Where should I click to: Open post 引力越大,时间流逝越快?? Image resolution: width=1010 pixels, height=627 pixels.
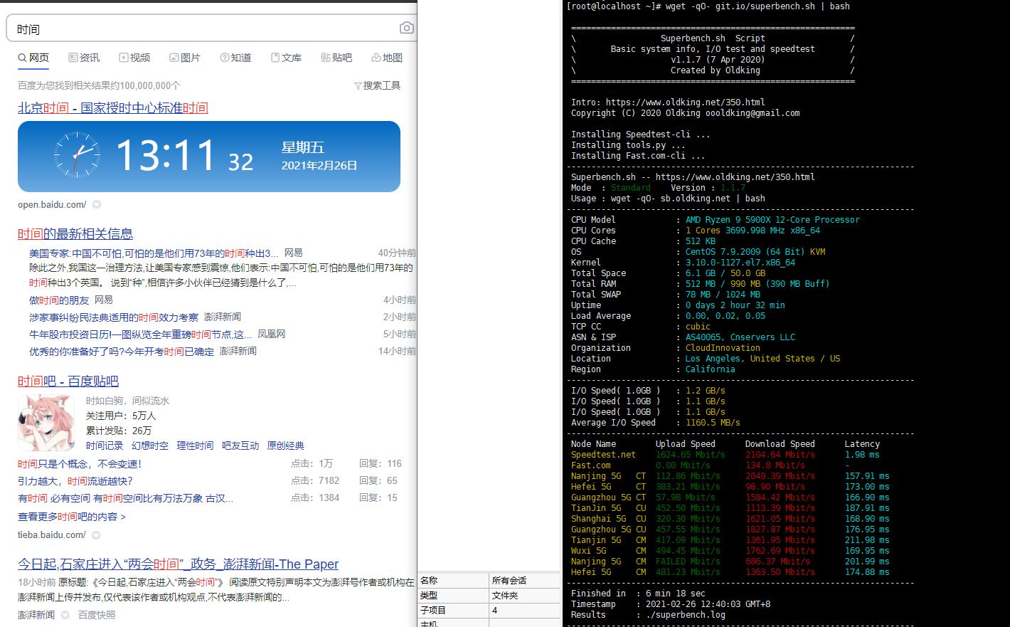(75, 481)
